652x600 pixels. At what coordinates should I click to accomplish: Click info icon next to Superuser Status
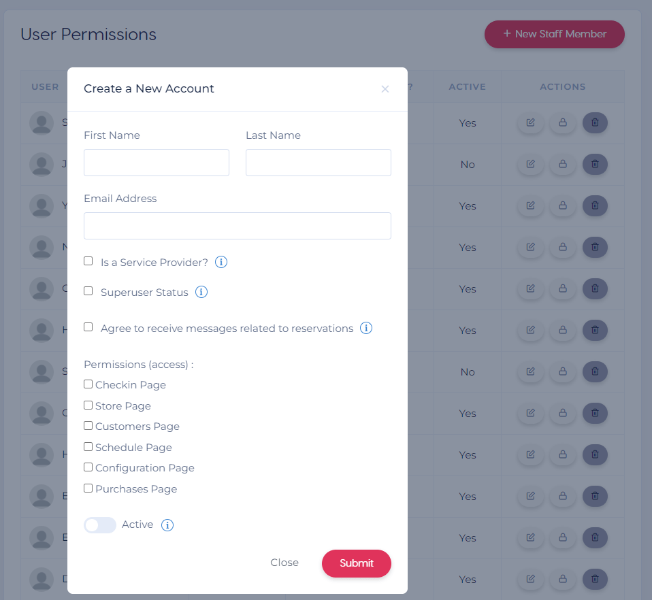point(201,292)
